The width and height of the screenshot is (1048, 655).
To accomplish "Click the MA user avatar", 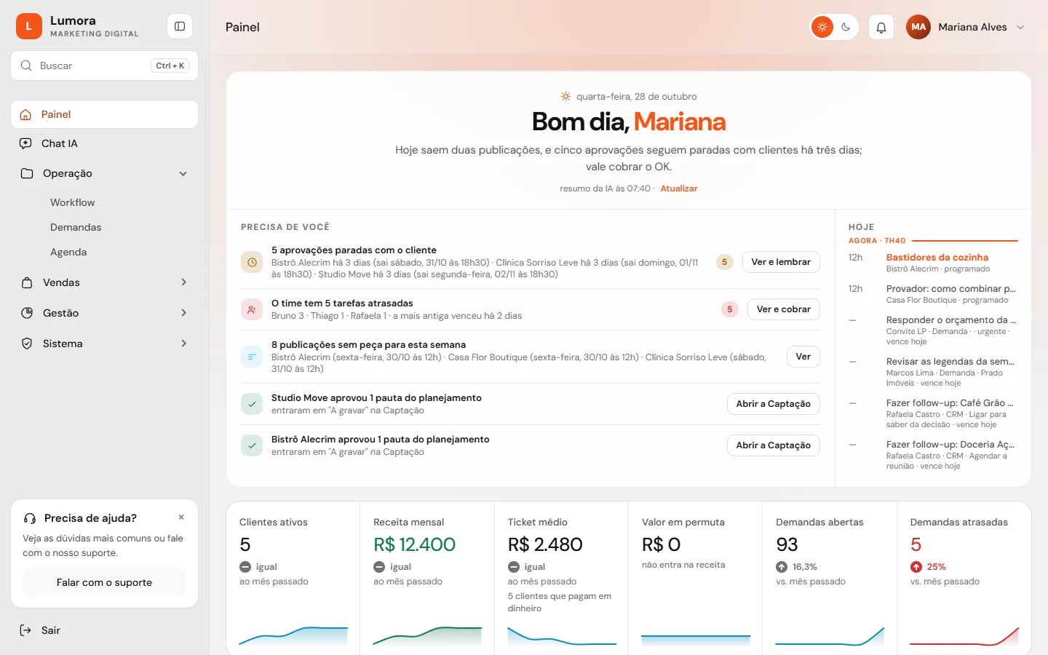I will tap(918, 27).
